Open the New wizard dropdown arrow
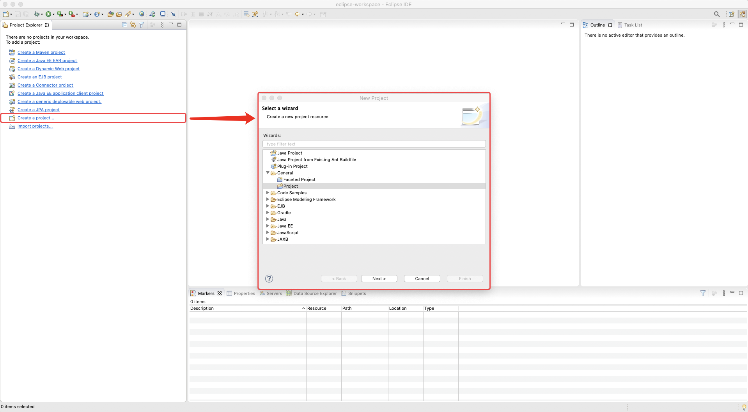The height and width of the screenshot is (412, 748). (x=11, y=14)
